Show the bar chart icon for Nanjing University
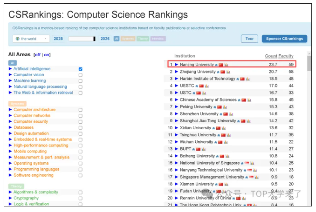The height and width of the screenshot is (212, 316). click(227, 65)
